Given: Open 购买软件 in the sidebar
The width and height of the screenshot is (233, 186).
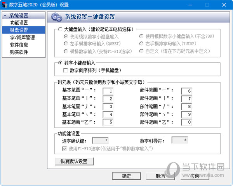Looking at the screenshot, I should [x=19, y=52].
